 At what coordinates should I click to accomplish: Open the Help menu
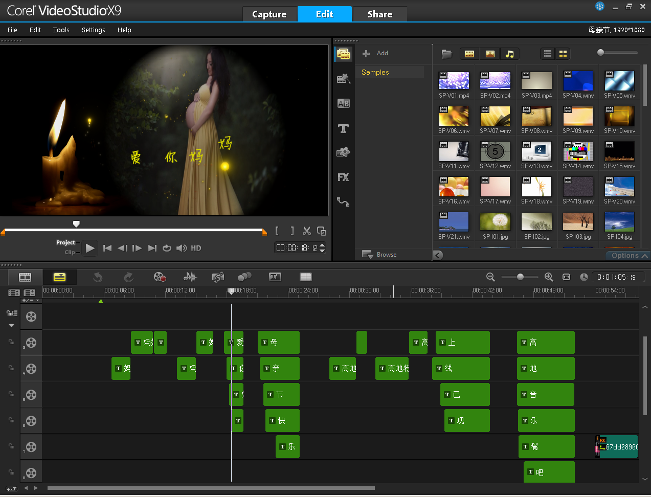(124, 30)
